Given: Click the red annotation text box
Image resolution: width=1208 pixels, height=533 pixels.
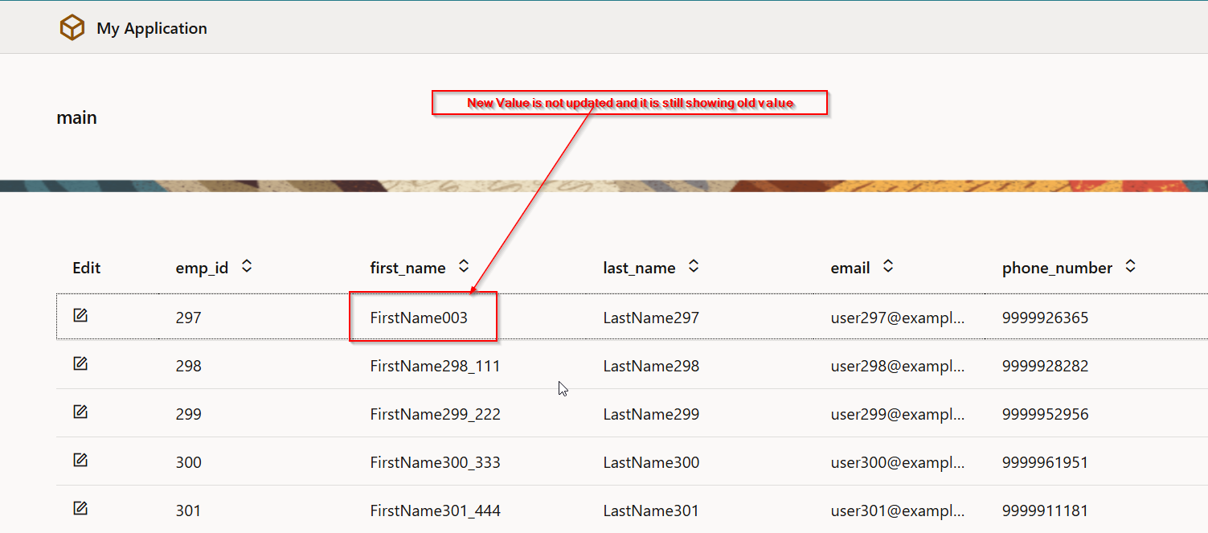Looking at the screenshot, I should click(630, 103).
